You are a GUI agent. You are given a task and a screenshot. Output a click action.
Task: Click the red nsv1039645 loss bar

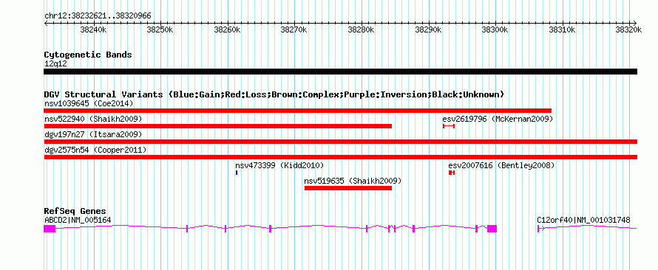click(297, 111)
